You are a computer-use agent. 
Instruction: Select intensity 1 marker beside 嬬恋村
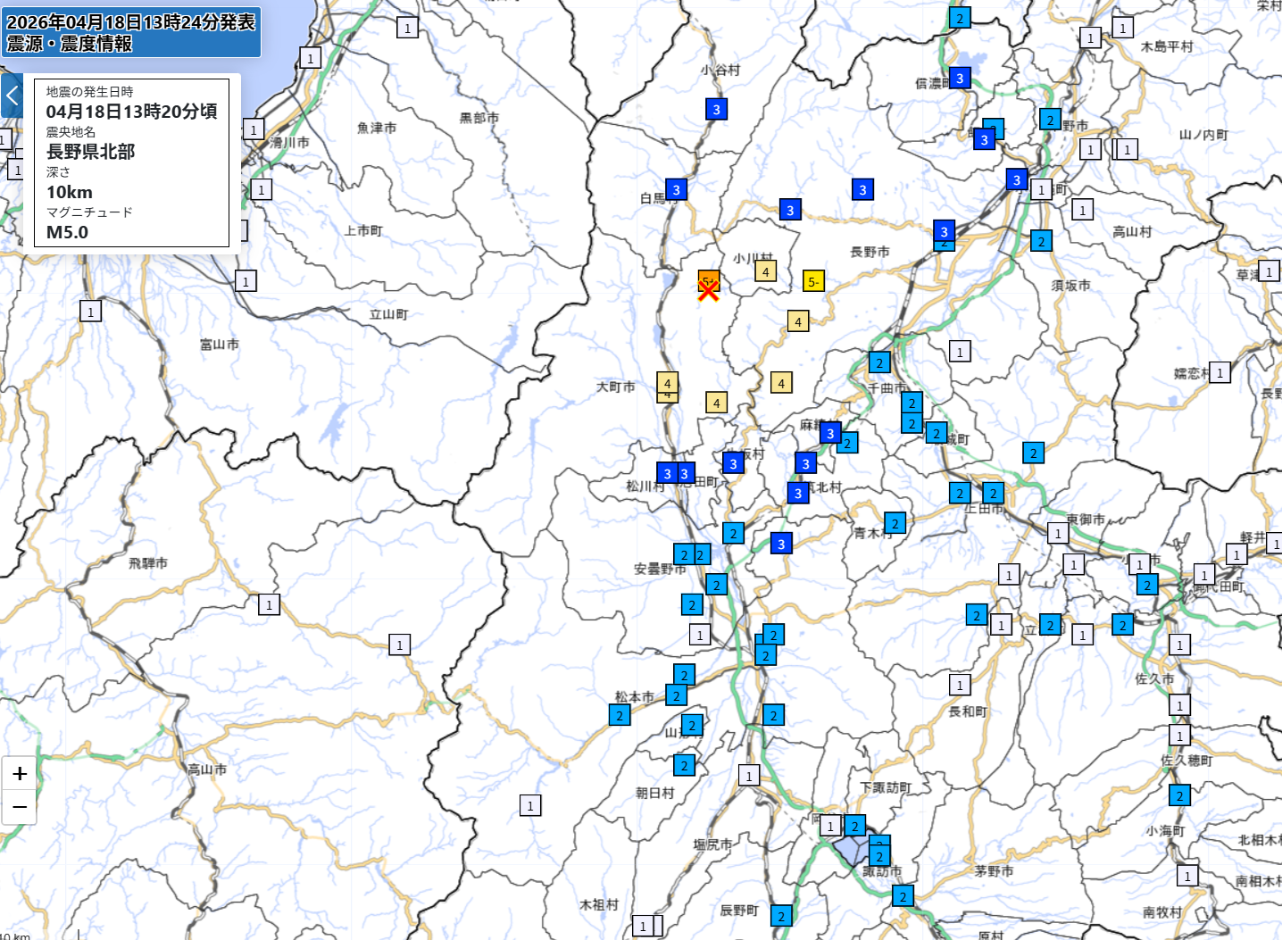1220,372
